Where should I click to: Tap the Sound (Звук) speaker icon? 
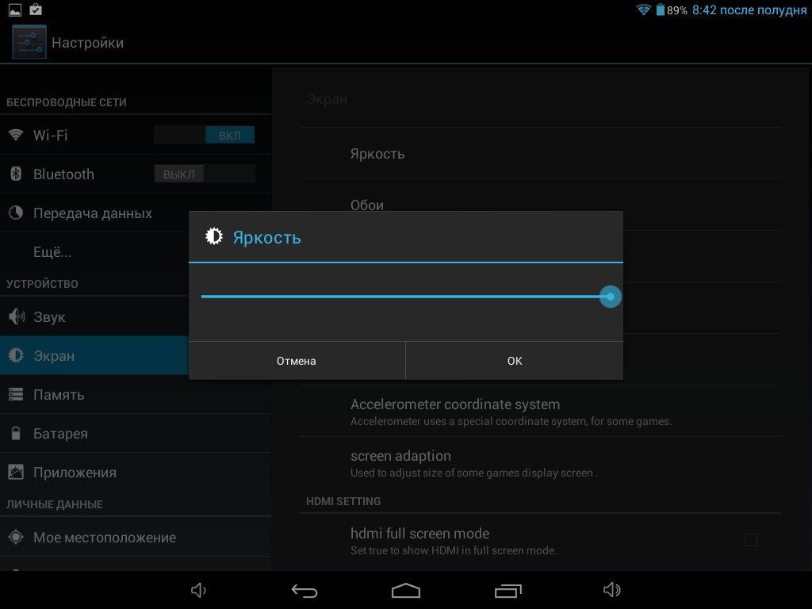[16, 317]
